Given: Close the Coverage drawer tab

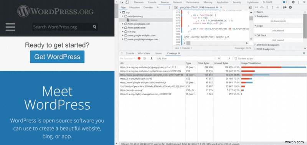Looking at the screenshot, I should click(179, 53).
